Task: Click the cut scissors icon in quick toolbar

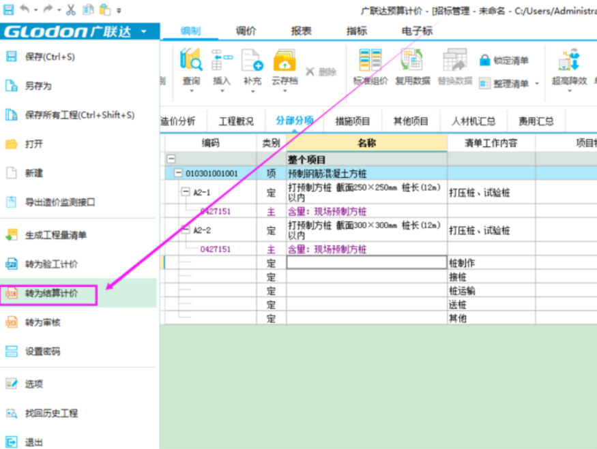Action: [71, 10]
